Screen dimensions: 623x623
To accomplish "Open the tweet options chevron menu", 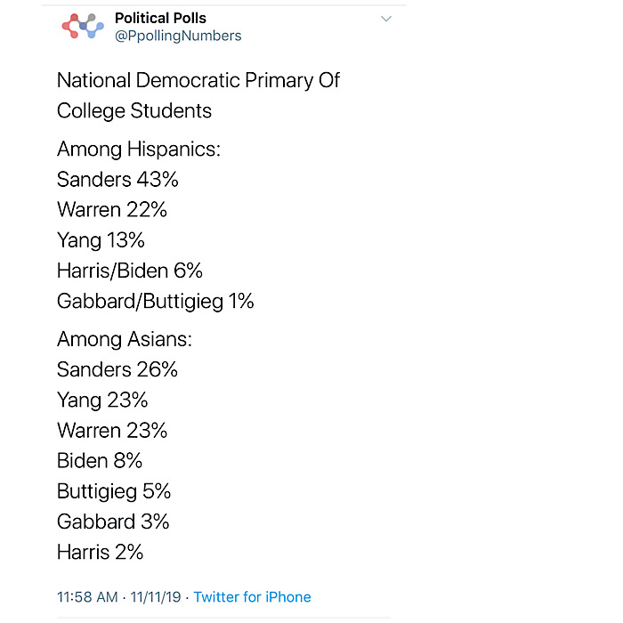I will pyautogui.click(x=386, y=19).
